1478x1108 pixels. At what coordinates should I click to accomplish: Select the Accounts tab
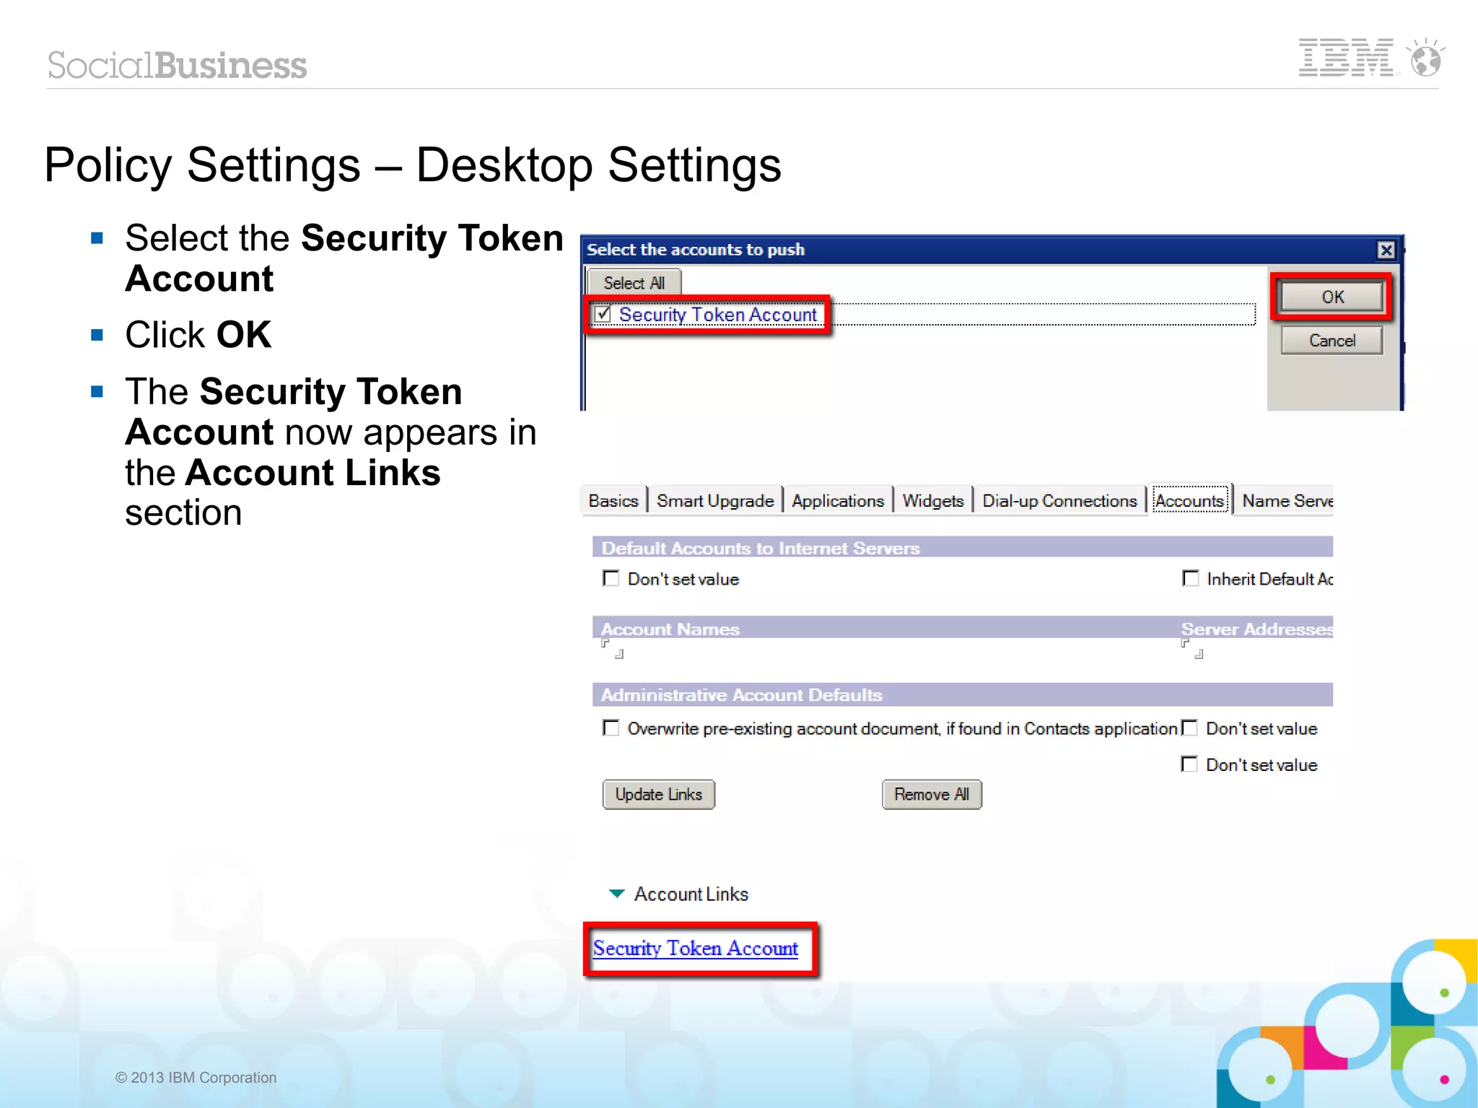[x=1190, y=500]
